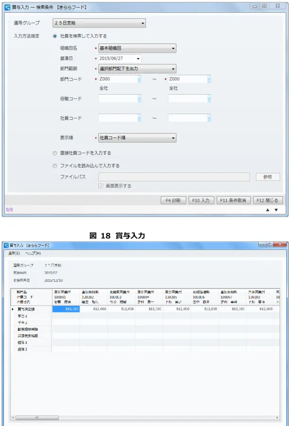Select 賞与決定額 cell for employee 100002
This screenshot has width=291, height=426.
pyautogui.click(x=94, y=309)
